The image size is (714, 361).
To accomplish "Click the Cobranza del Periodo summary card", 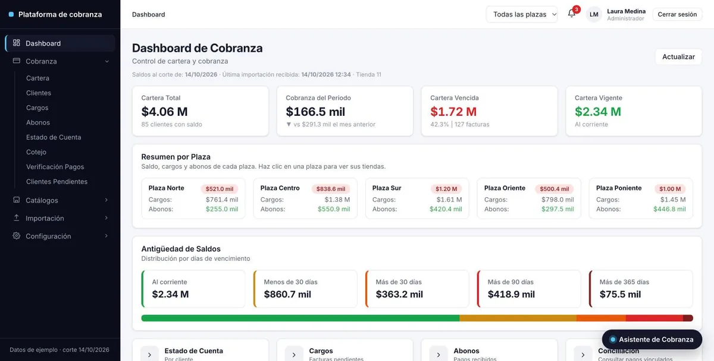I will 345,111.
